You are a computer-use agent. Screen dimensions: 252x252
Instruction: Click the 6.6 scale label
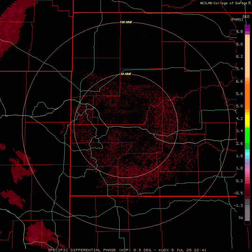[x=239, y=81]
